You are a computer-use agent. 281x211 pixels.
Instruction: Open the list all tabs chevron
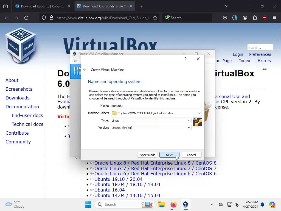(227, 6)
